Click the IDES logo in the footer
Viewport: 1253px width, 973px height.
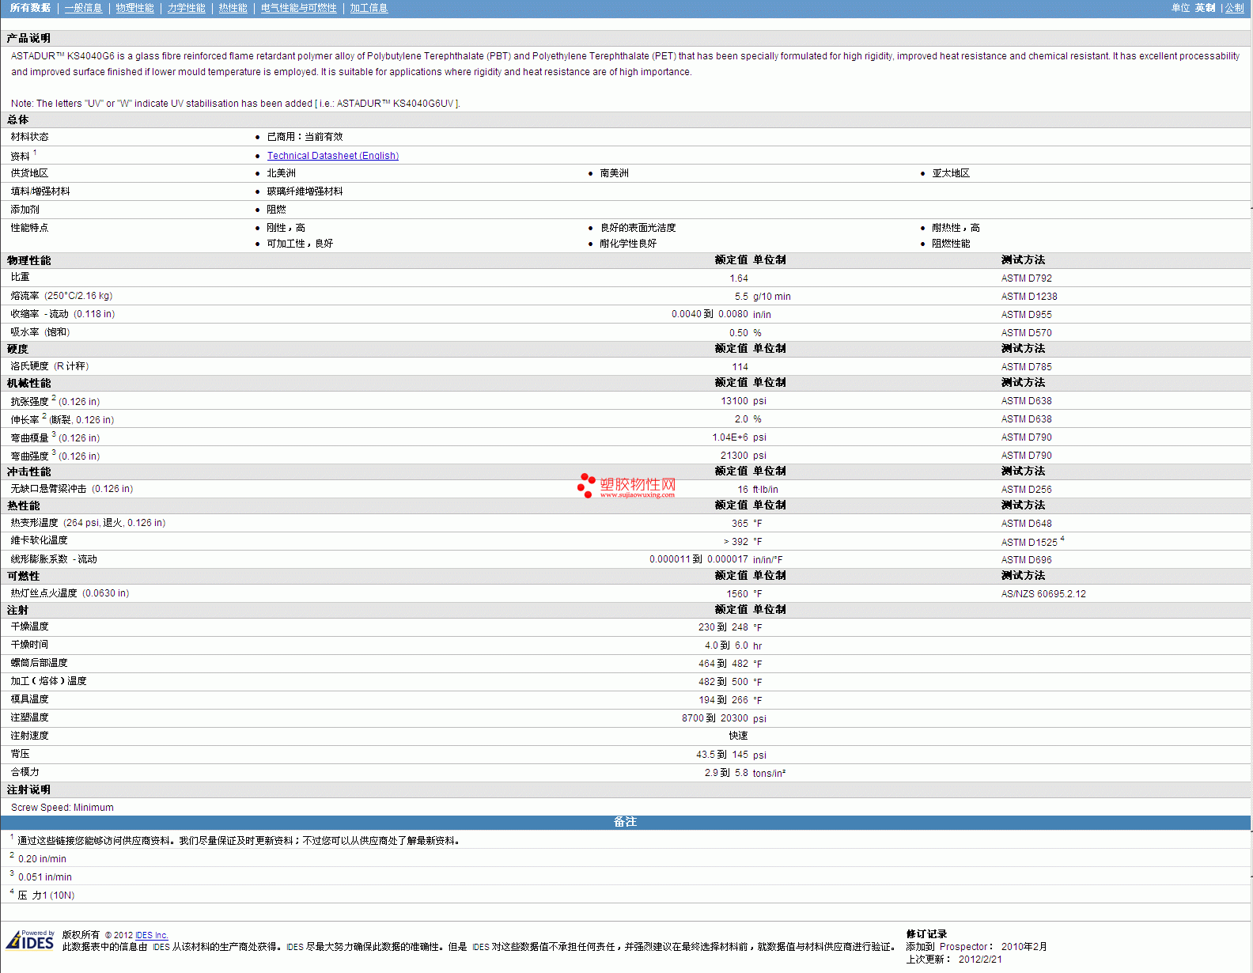click(x=30, y=940)
